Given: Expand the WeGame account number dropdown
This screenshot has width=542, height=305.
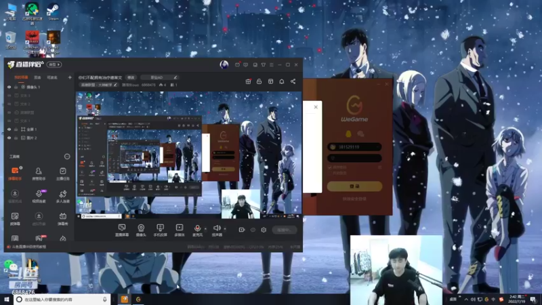Looking at the screenshot, I should 377,147.
